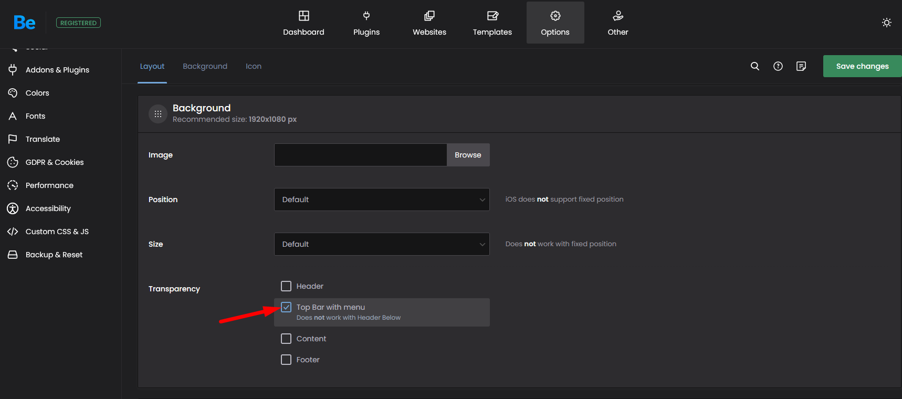This screenshot has height=399, width=902.
Task: Click the Fonts letter icon
Action: (x=13, y=116)
